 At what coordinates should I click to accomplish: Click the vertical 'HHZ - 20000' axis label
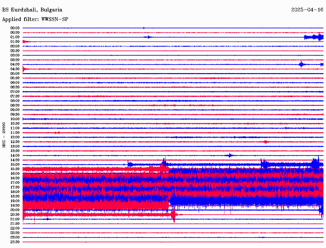coord(4,135)
